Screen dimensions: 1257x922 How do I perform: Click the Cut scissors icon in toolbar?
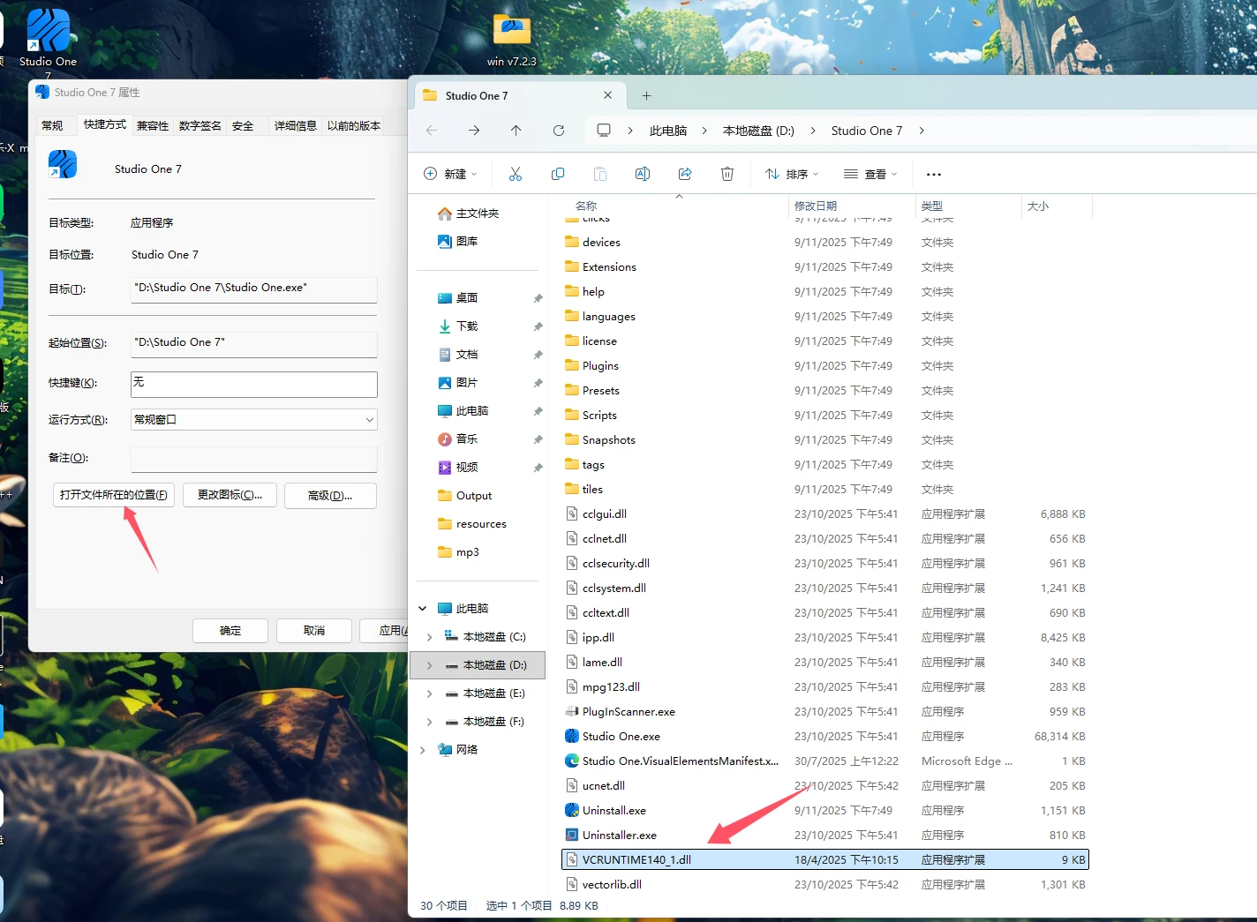516,174
